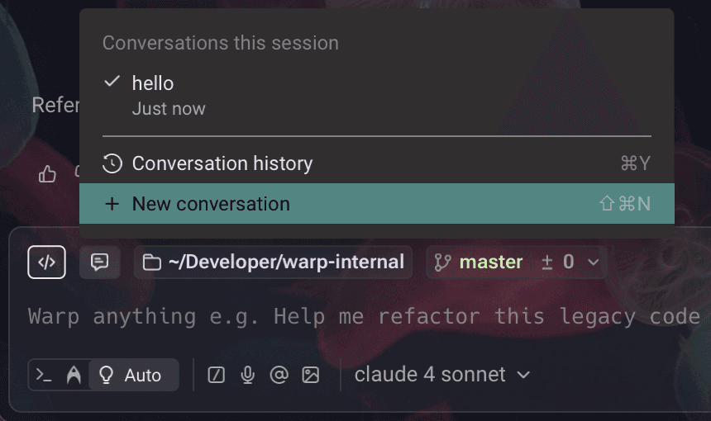
Task: Click the folder icon beside the directory path
Action: (151, 263)
